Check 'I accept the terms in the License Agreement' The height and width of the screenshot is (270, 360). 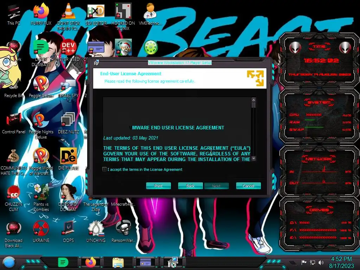pyautogui.click(x=104, y=169)
